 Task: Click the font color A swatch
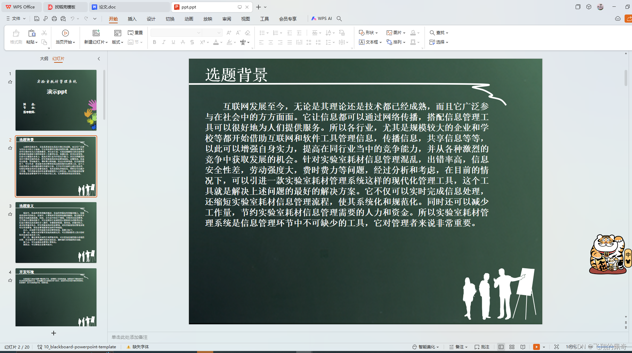[216, 42]
